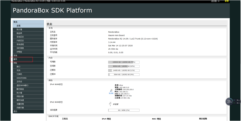Open 虚拟WAN接口 configuration page
Viewport: 241px width, 121px height.
click(28, 85)
